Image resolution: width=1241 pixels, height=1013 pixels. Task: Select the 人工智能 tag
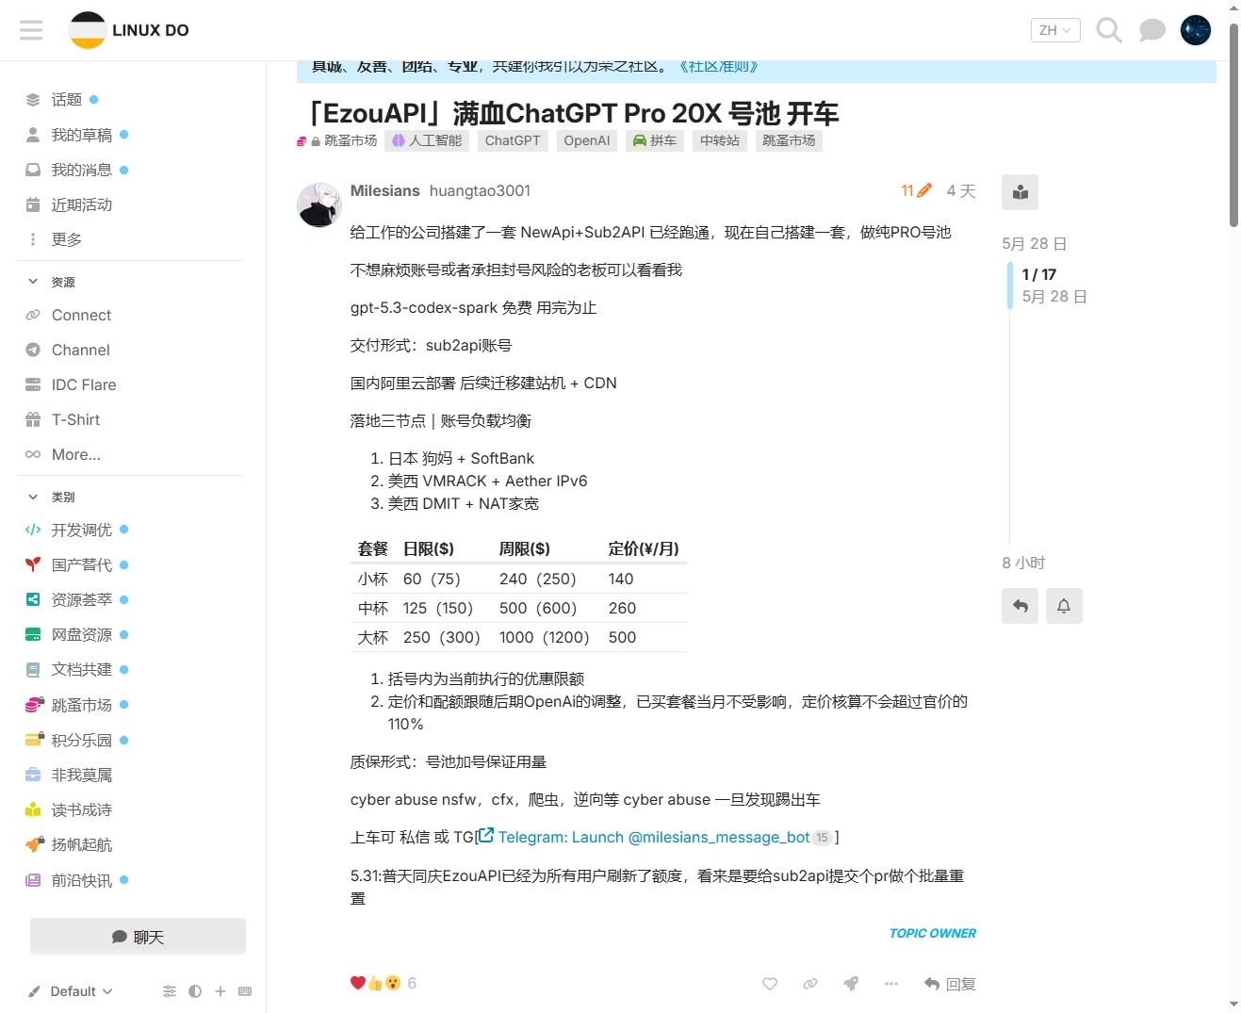tap(427, 140)
